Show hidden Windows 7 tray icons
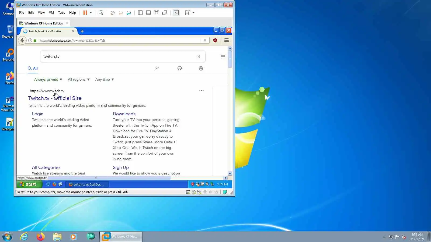This screenshot has width=431, height=242. 384,237
